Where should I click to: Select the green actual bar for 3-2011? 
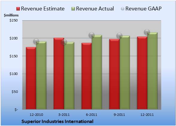(69, 76)
